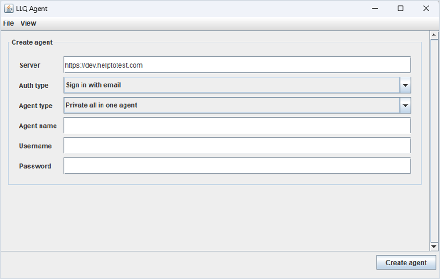The image size is (440, 279).
Task: Open the File menu
Action: tap(8, 23)
